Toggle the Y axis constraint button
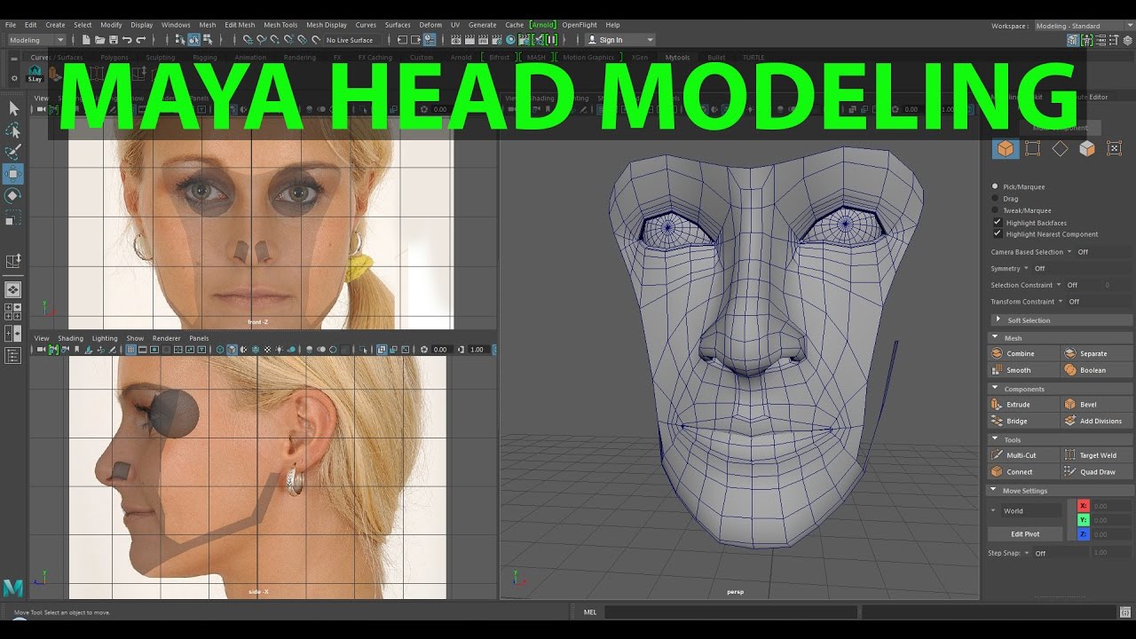 (x=1083, y=519)
